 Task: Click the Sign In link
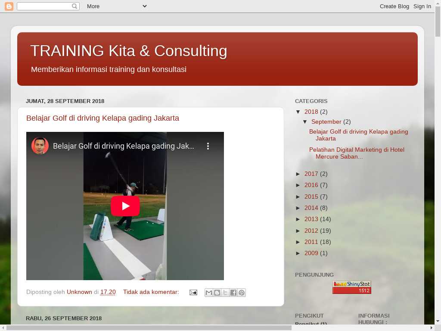(422, 6)
